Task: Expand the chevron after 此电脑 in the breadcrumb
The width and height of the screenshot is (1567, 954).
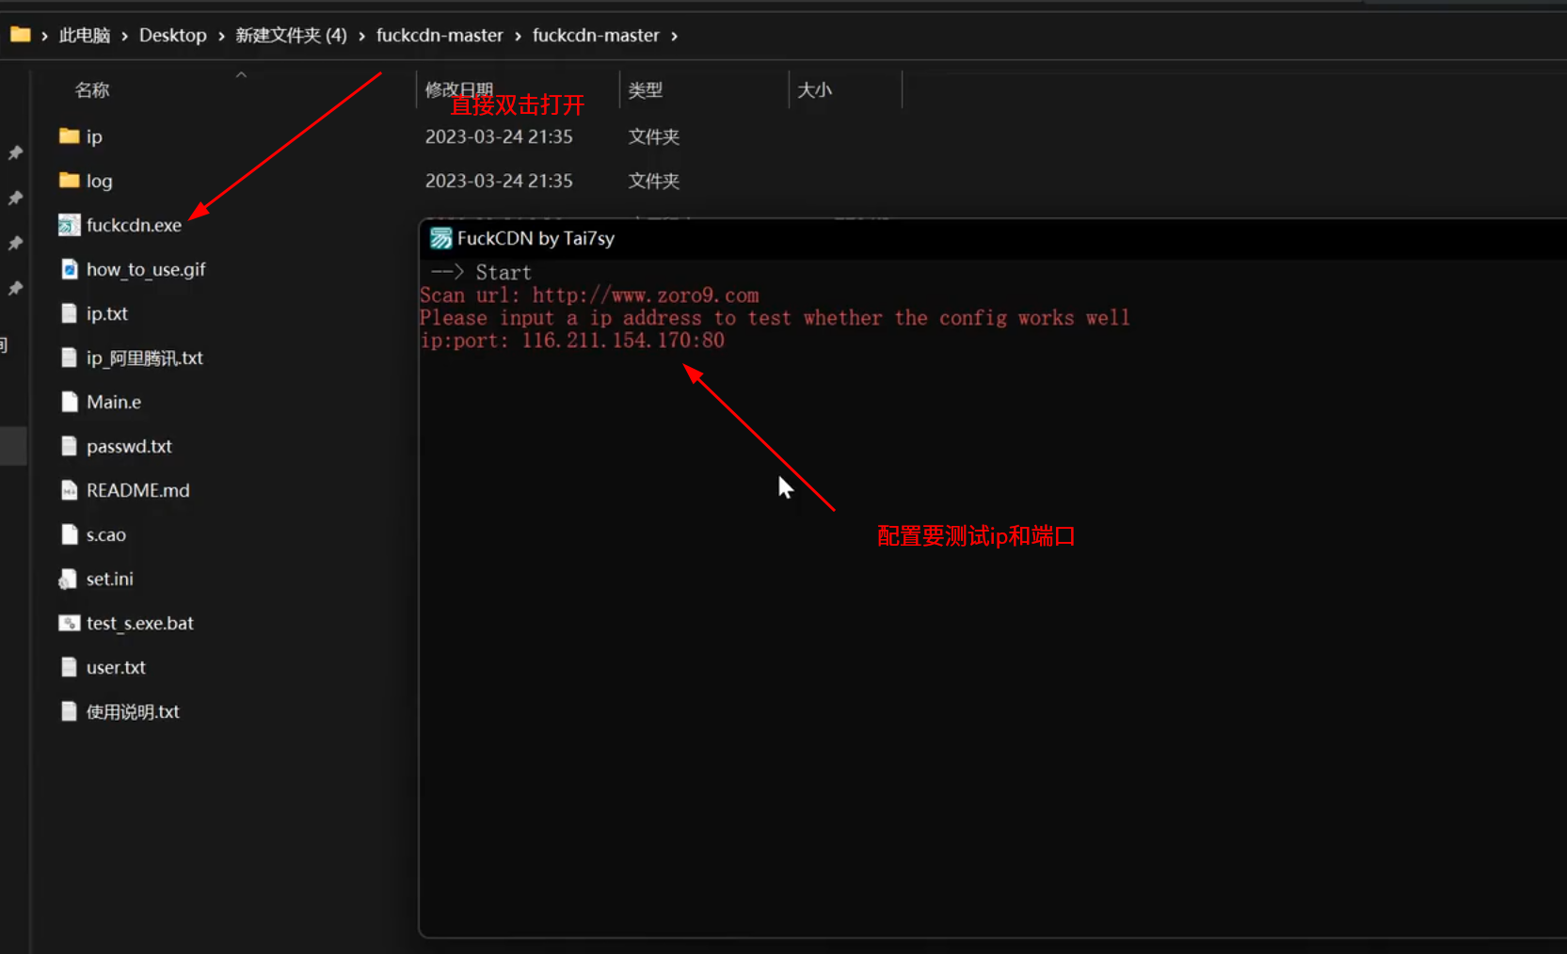Action: [124, 36]
